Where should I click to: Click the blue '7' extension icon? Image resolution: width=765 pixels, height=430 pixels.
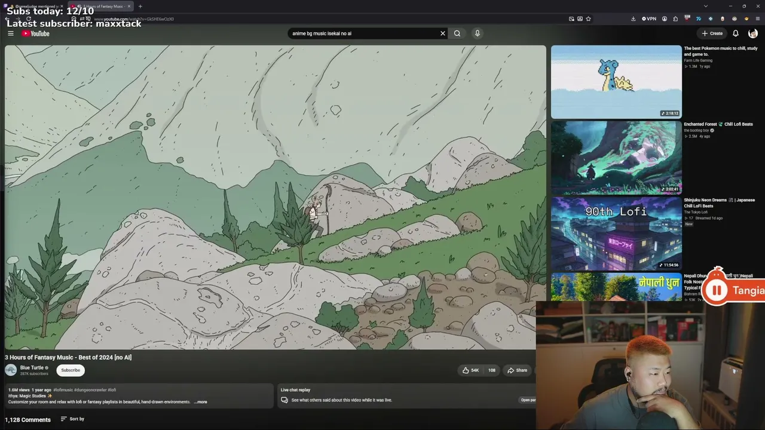pos(698,19)
